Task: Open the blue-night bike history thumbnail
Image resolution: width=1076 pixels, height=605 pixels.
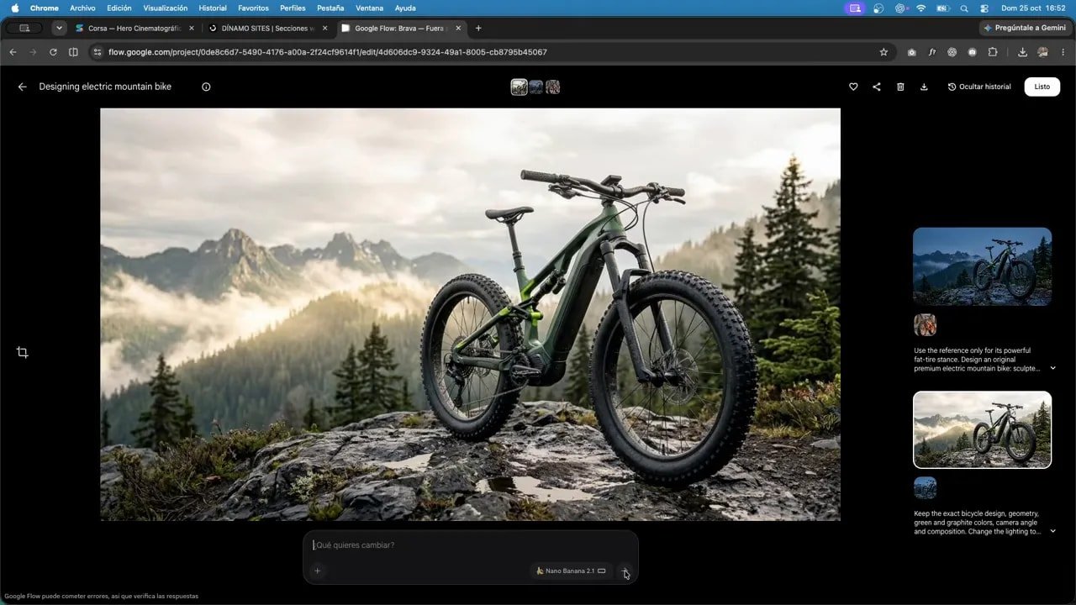Action: coord(982,266)
